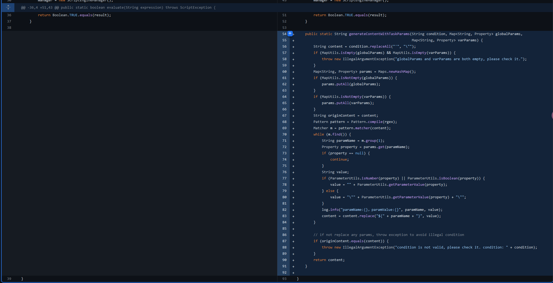553x283 pixels.
Task: Click the hunk header starting with @@ -36,4
Action: pyautogui.click(x=118, y=8)
